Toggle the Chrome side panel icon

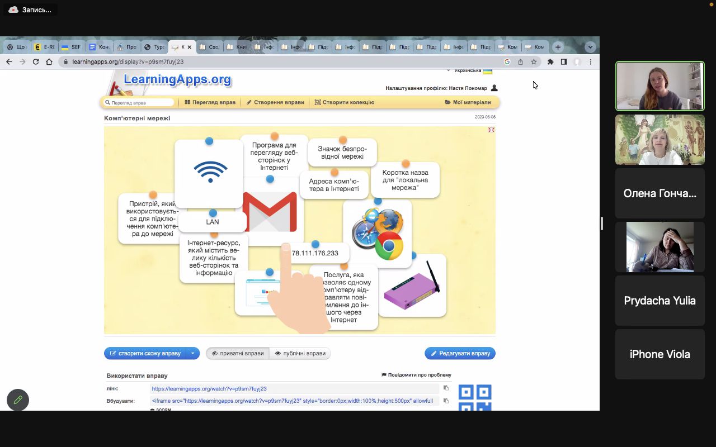pos(564,62)
